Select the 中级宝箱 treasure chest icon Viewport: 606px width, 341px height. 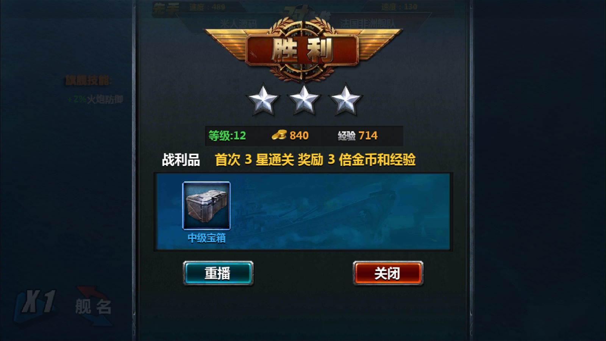coord(206,206)
